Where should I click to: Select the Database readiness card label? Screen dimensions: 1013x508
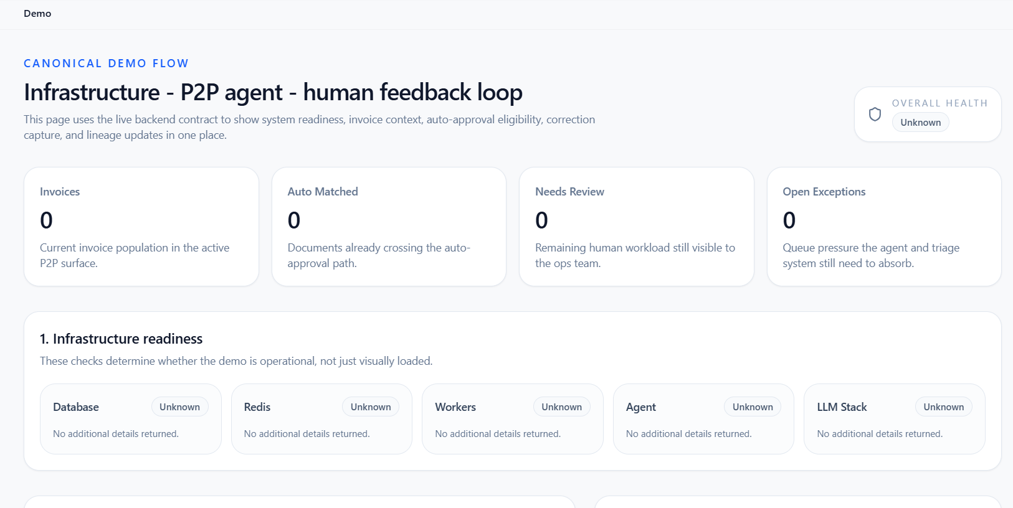76,407
